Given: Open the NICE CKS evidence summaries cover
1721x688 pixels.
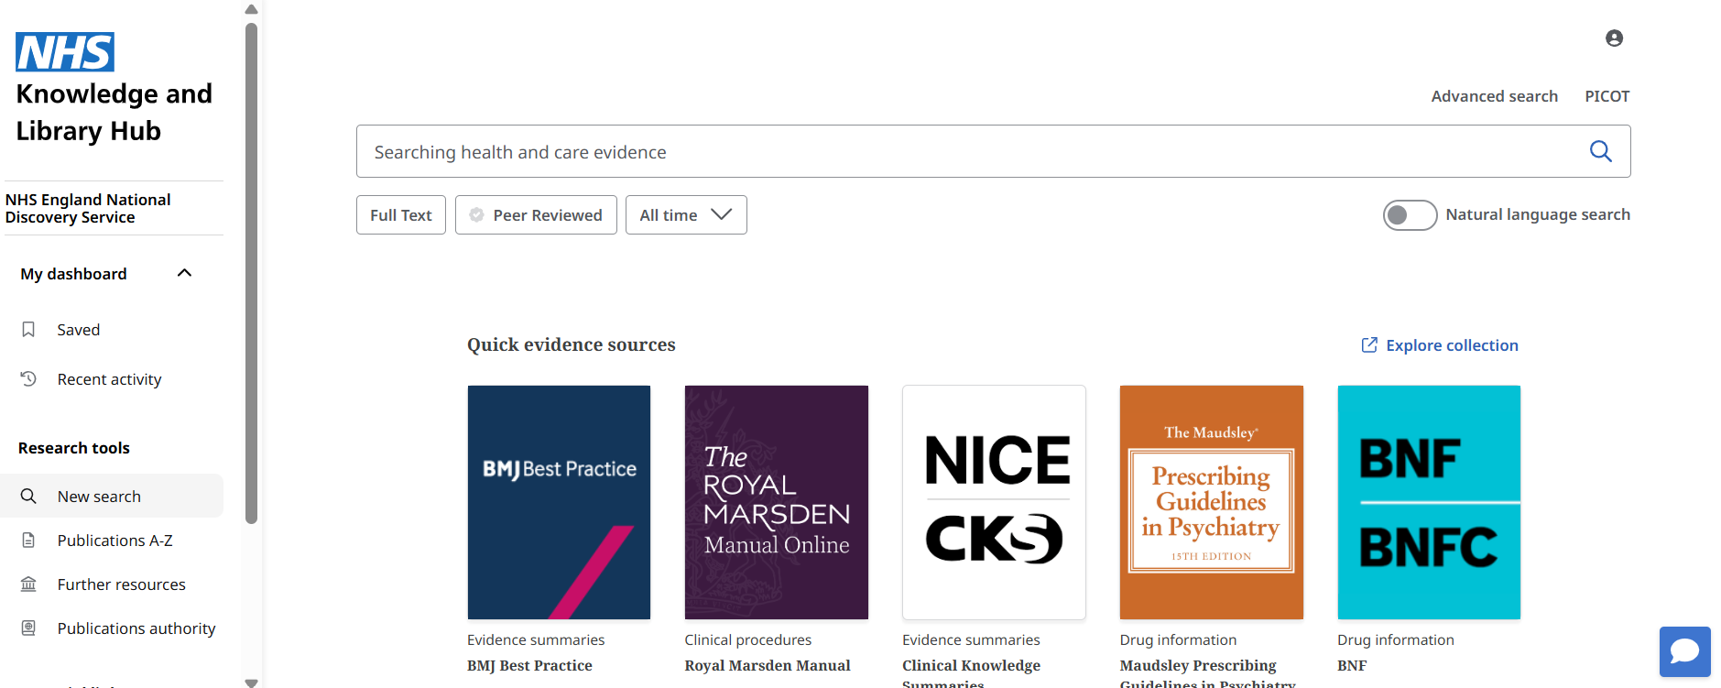Looking at the screenshot, I should pos(993,502).
